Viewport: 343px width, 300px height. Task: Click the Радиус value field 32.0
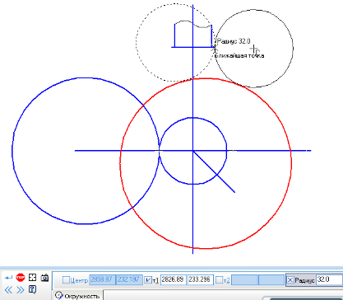point(329,279)
